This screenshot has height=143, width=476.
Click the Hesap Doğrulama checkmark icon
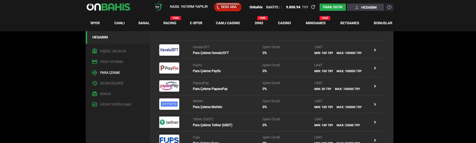pos(94,104)
